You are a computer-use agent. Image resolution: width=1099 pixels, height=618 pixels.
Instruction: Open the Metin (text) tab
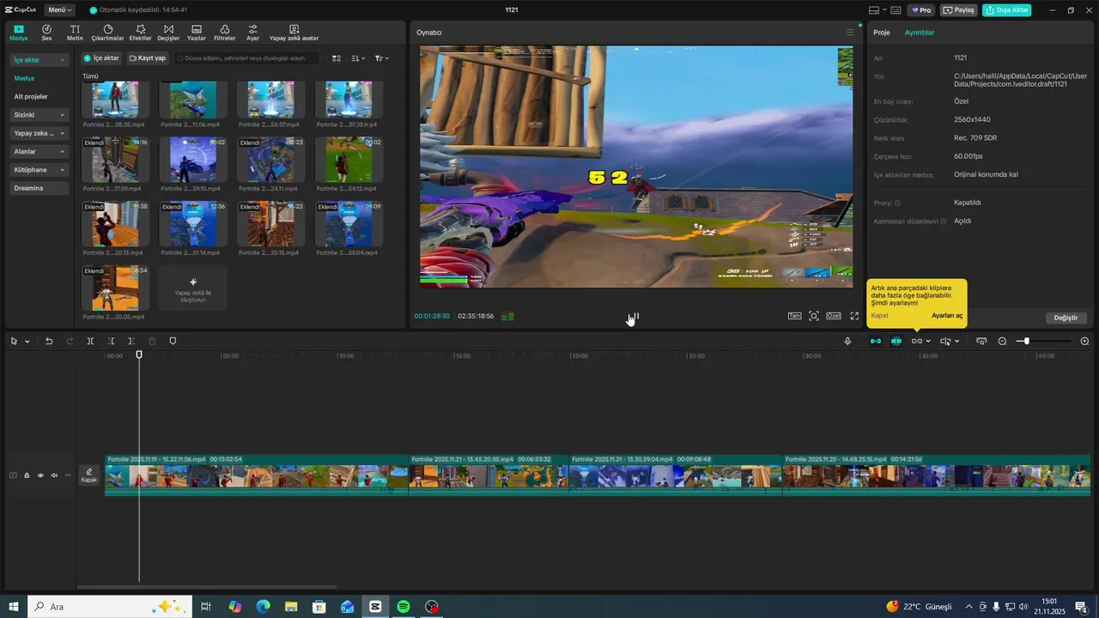pyautogui.click(x=75, y=33)
